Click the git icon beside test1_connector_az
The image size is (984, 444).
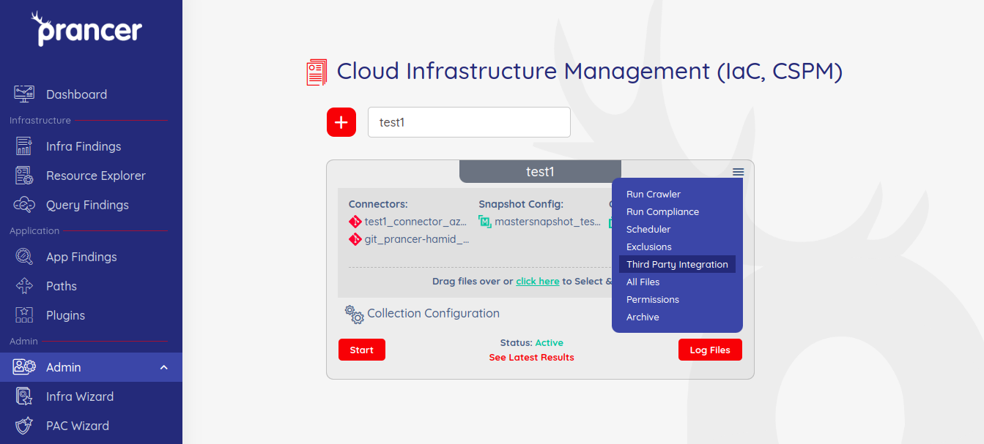click(x=355, y=222)
